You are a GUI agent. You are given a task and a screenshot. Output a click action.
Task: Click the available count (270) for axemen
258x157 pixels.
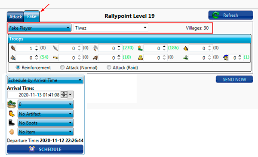click(128, 48)
